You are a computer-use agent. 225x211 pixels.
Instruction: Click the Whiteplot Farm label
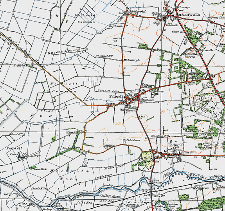pyautogui.click(x=104, y=56)
